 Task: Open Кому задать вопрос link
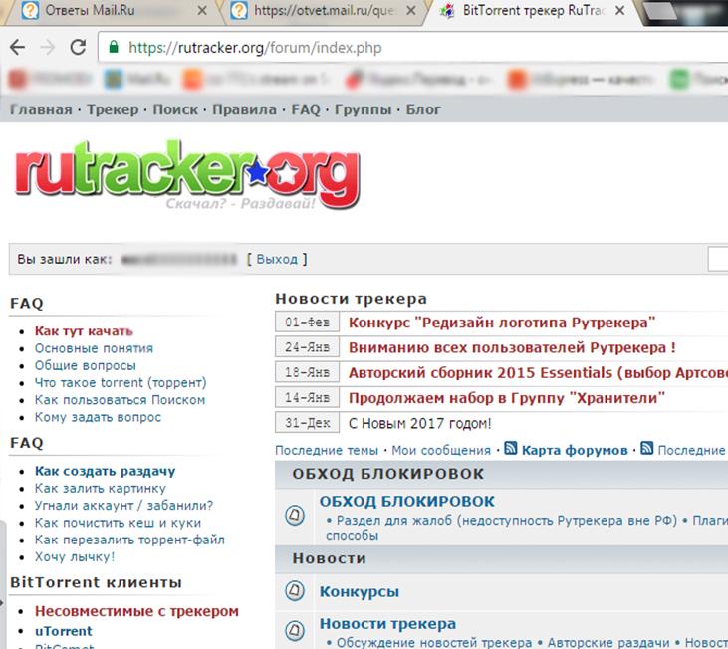point(98,417)
